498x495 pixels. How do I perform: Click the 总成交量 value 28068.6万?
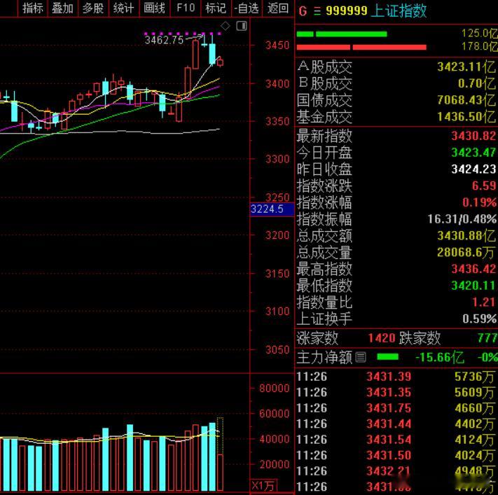pyautogui.click(x=466, y=252)
